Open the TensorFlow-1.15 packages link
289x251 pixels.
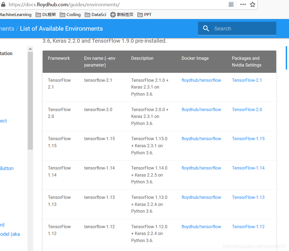(248, 139)
